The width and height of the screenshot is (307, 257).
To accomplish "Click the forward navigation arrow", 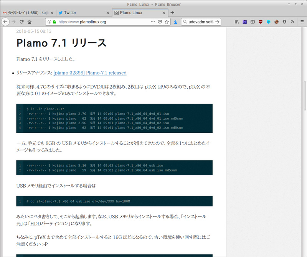I will pos(13,22).
